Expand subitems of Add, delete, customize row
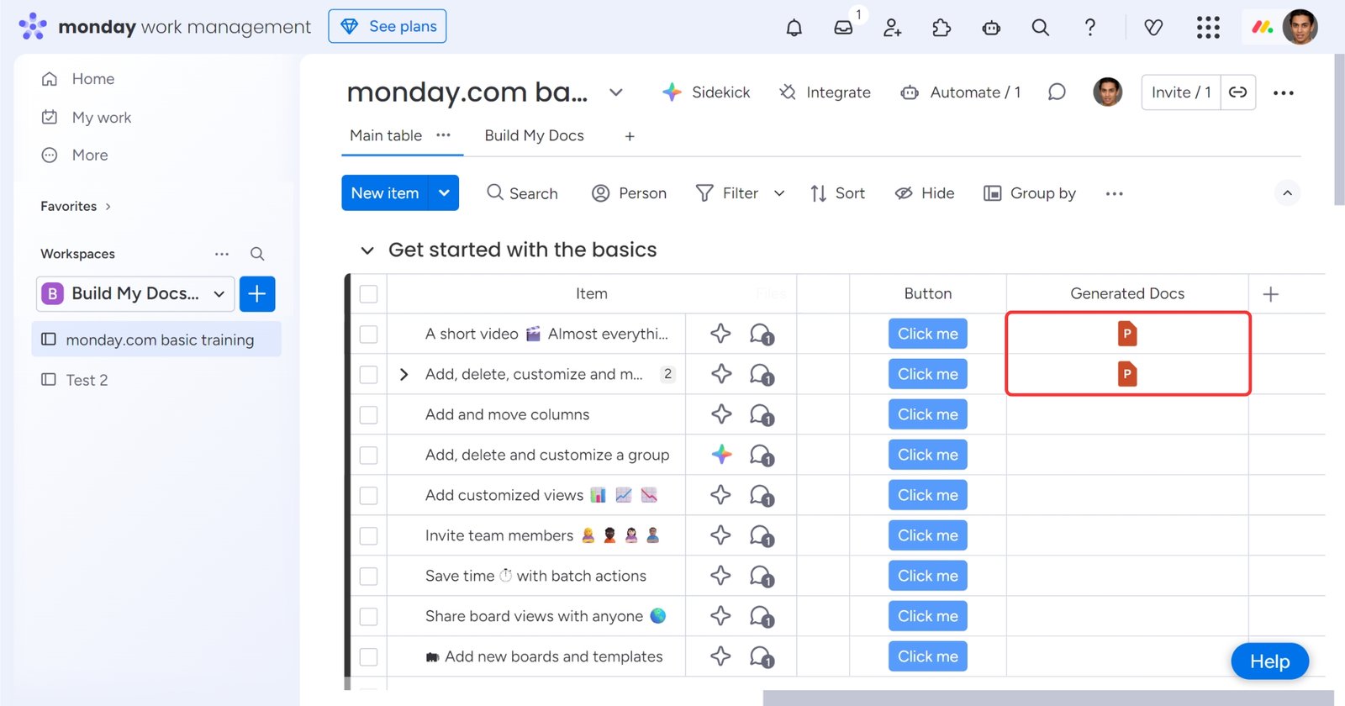Viewport: 1345px width, 706px height. (x=403, y=375)
